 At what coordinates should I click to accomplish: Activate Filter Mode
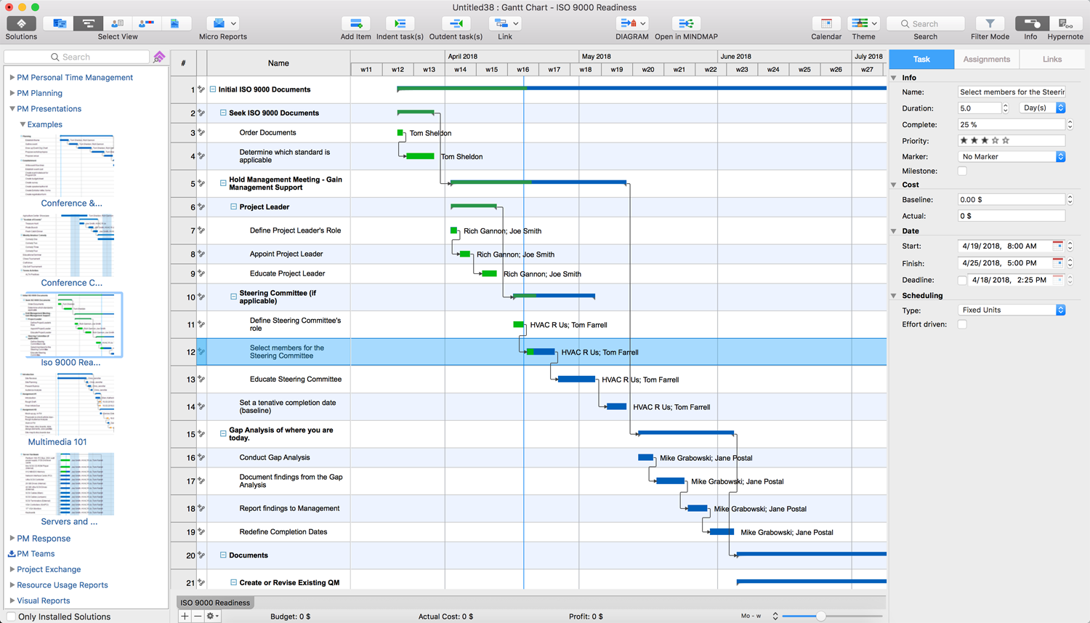[x=990, y=24]
